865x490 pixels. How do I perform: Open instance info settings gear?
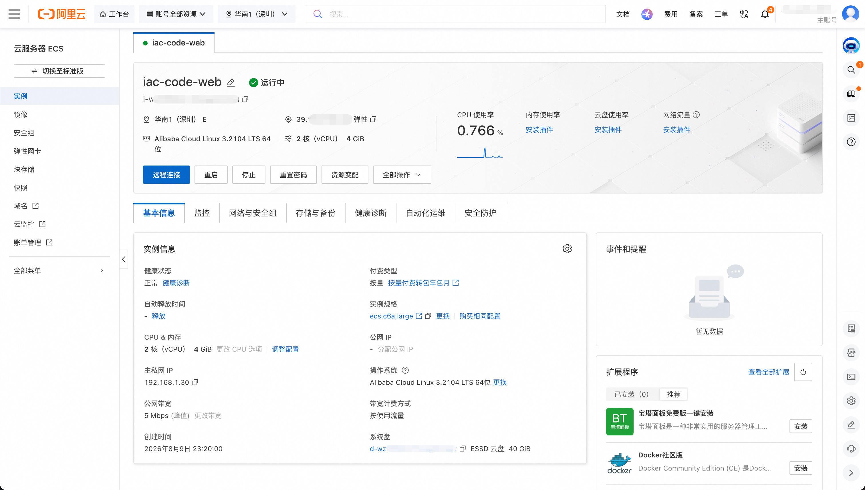click(567, 249)
